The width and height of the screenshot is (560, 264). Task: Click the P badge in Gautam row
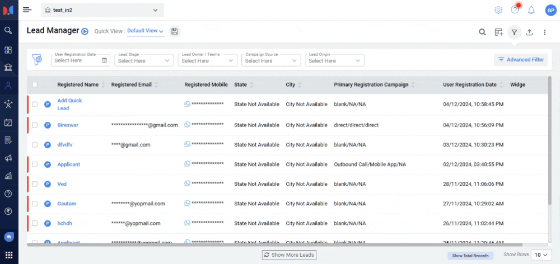coord(47,204)
